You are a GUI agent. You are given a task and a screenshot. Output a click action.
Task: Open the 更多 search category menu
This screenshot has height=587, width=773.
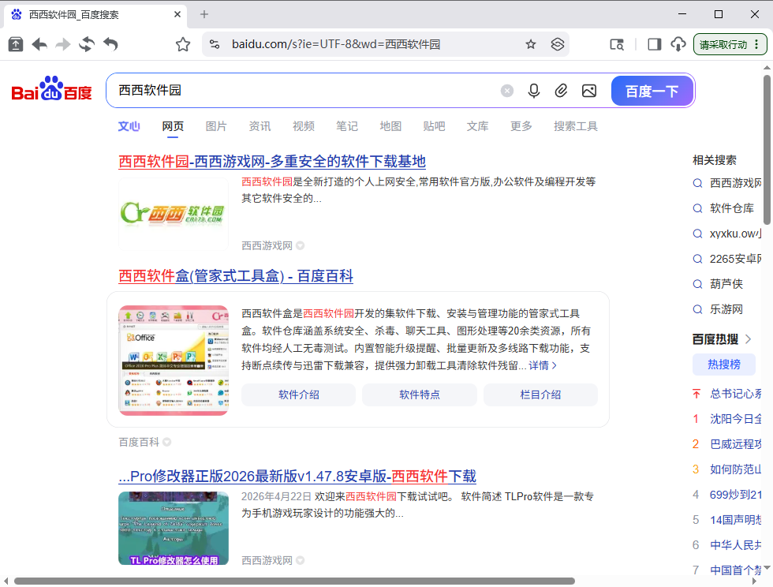point(521,126)
